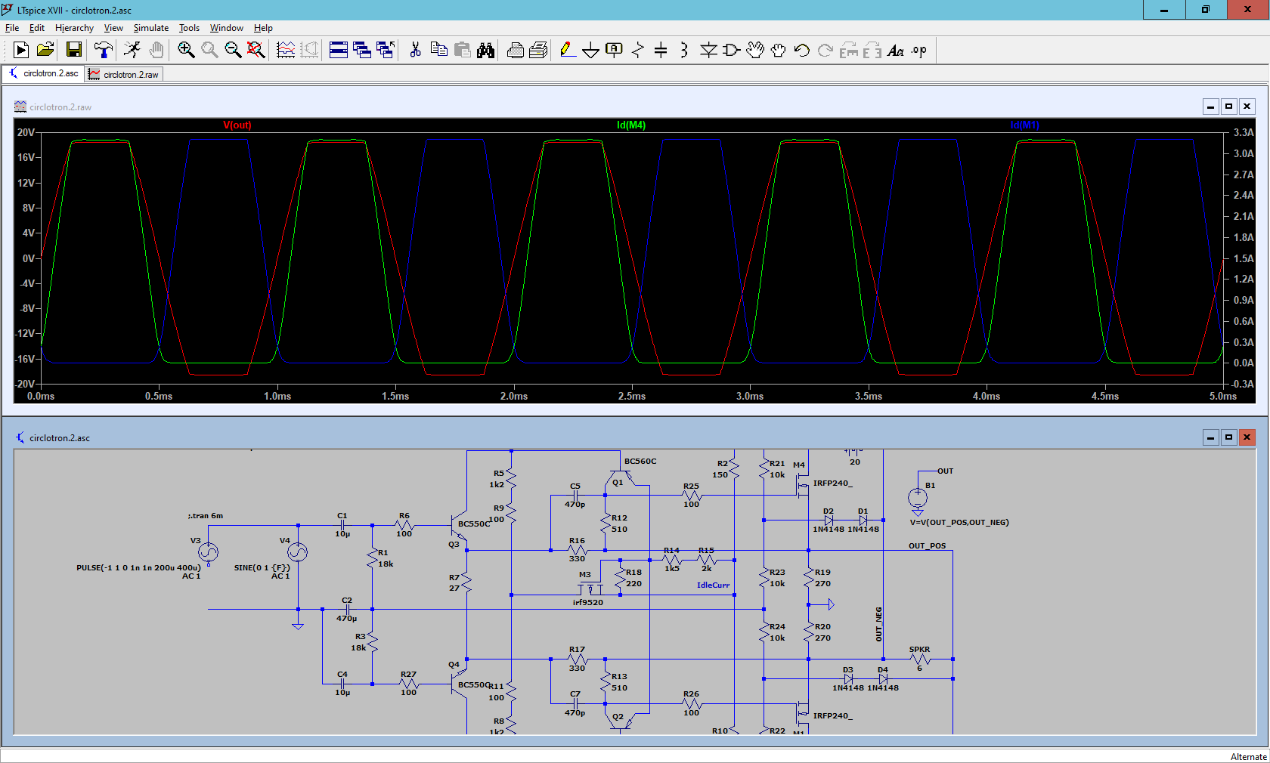This screenshot has width=1270, height=763.
Task: Click the BC560C transistor label
Action: [640, 462]
